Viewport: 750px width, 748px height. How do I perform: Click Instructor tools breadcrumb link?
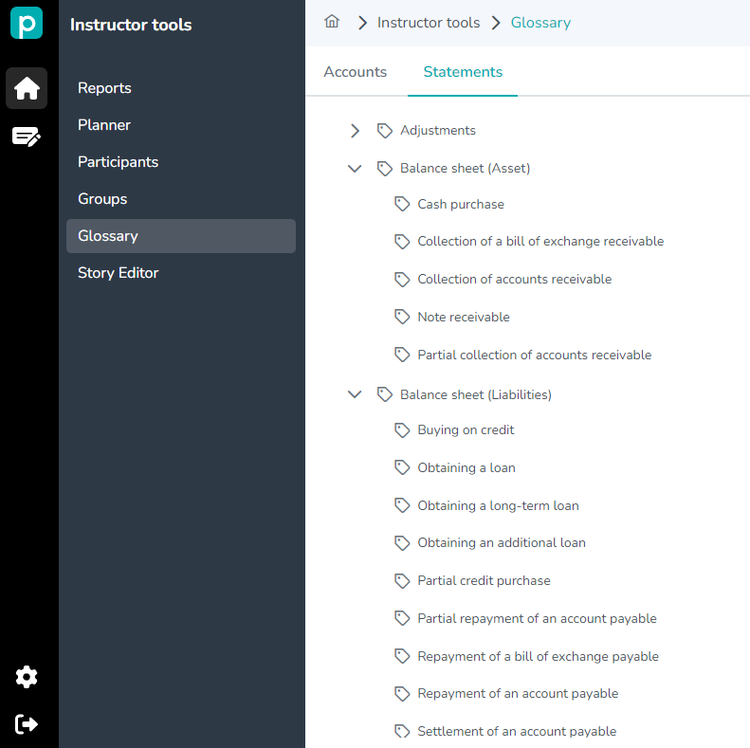(429, 23)
